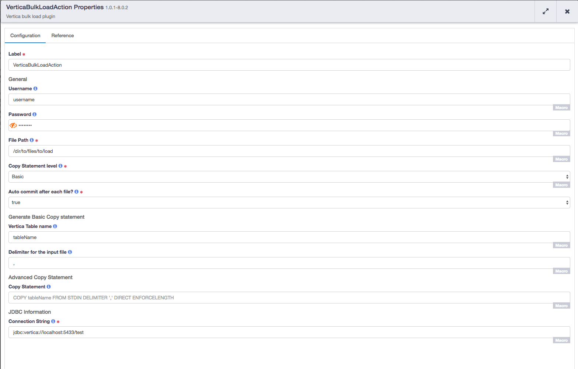Click the File Path input field
Image resolution: width=578 pixels, height=369 pixels.
coord(289,151)
